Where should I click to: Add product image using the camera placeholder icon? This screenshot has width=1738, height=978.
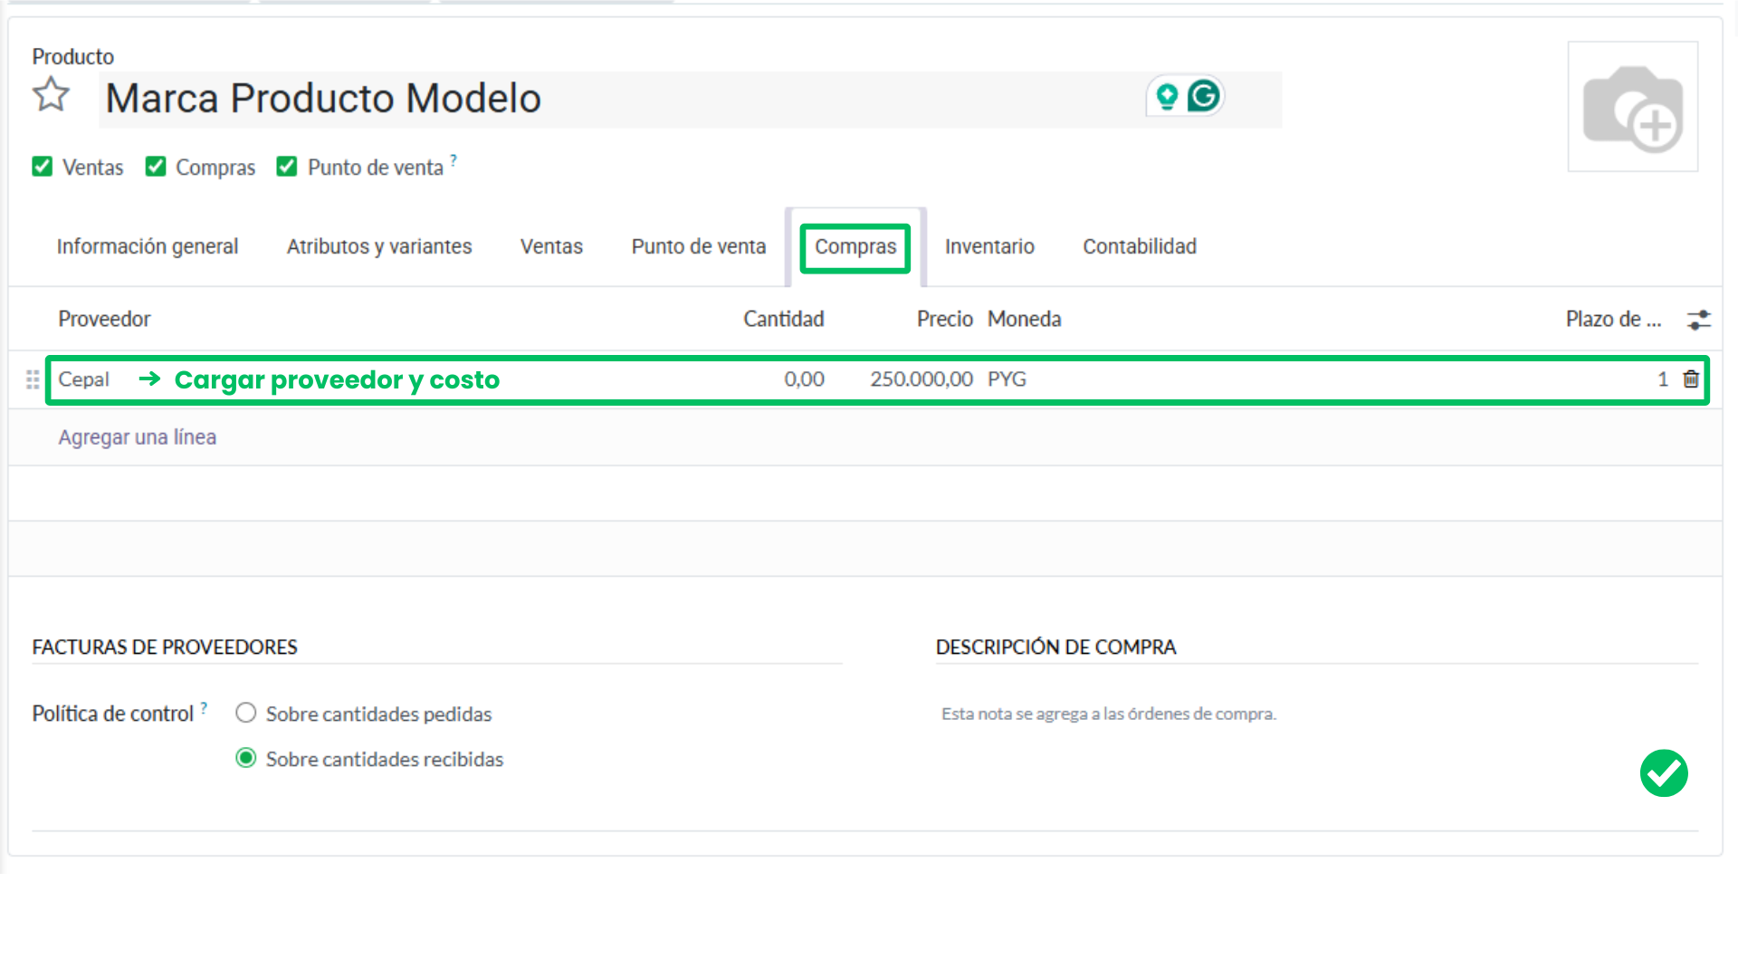point(1632,106)
